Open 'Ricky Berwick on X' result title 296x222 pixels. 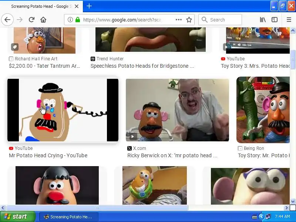[172, 155]
